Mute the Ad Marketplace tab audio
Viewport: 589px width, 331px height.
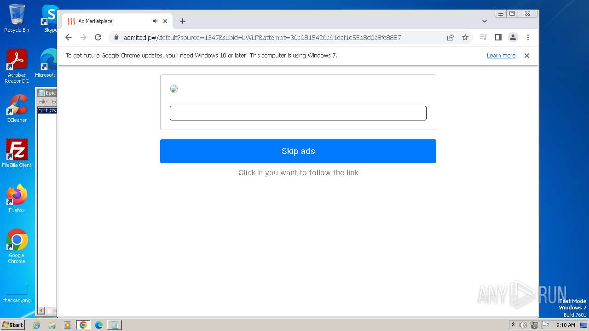[x=155, y=21]
